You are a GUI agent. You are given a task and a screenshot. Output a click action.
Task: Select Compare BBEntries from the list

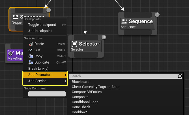pos(87,92)
